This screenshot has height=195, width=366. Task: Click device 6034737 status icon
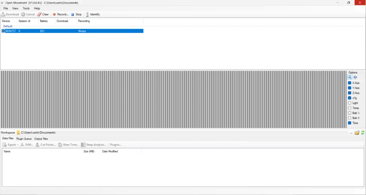tap(3, 31)
